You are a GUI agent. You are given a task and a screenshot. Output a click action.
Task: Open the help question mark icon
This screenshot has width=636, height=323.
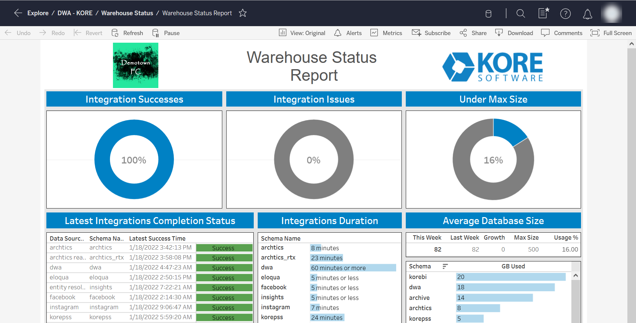tap(565, 14)
